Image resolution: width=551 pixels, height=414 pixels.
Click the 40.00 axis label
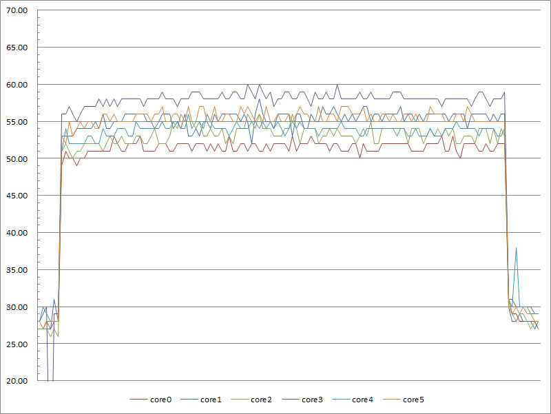coord(17,233)
